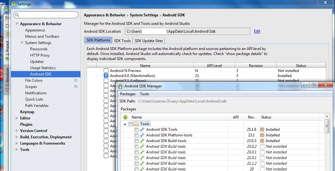Switch to the SDK Tools tab
The height and width of the screenshot is (171, 335).
point(123,41)
